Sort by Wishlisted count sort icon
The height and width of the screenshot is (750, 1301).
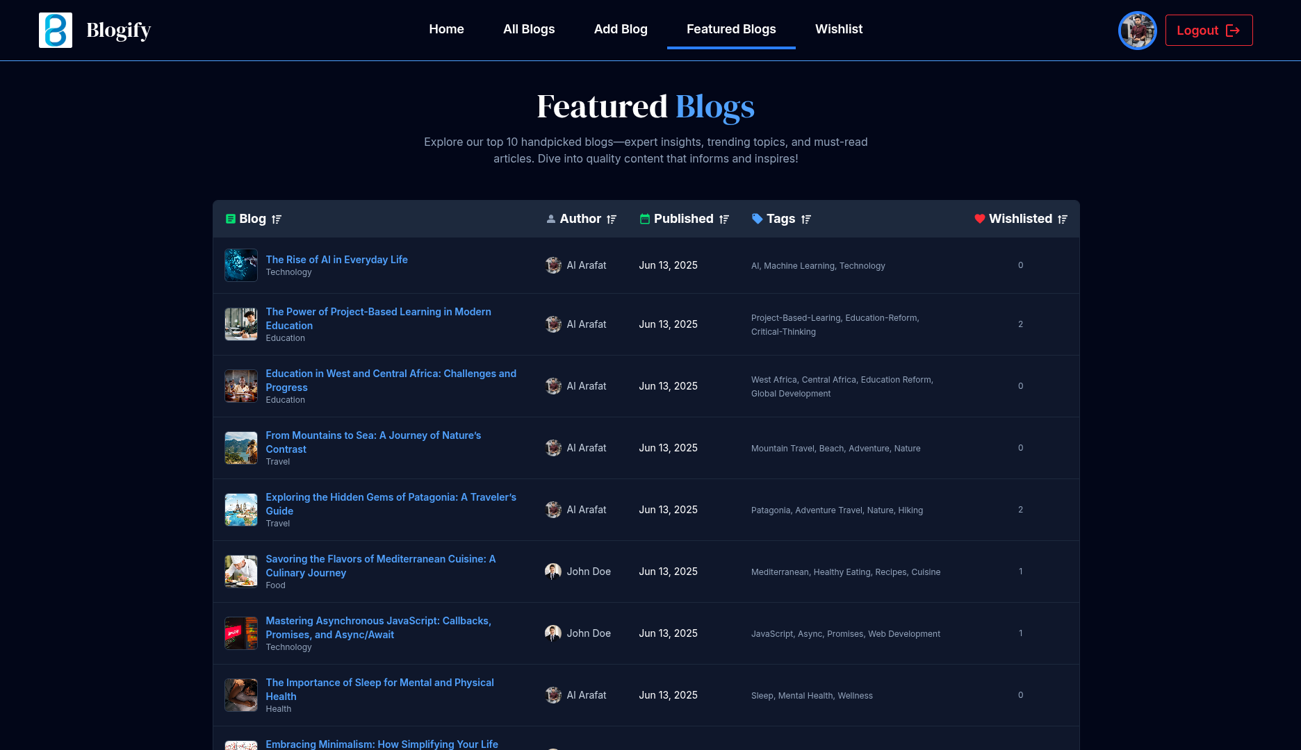click(x=1063, y=219)
